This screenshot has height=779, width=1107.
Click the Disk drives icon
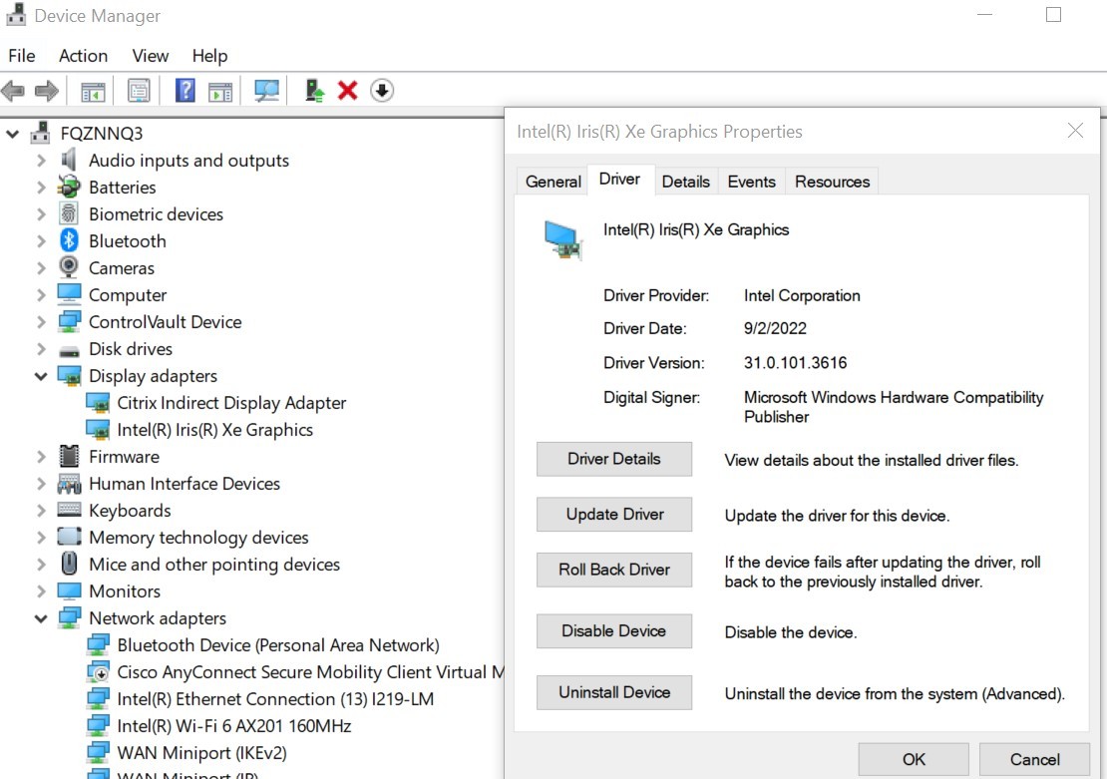69,350
